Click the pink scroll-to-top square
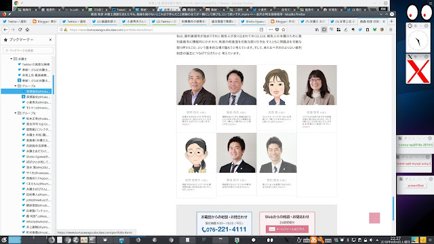Image resolution: width=434 pixels, height=244 pixels. (374, 218)
